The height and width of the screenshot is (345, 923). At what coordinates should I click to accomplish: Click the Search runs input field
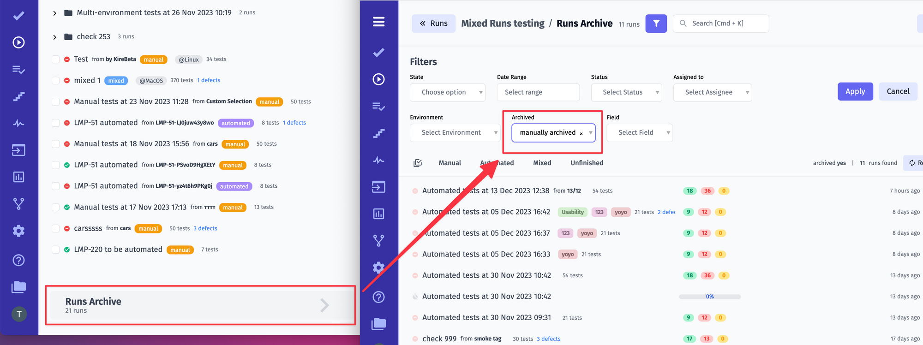point(721,24)
